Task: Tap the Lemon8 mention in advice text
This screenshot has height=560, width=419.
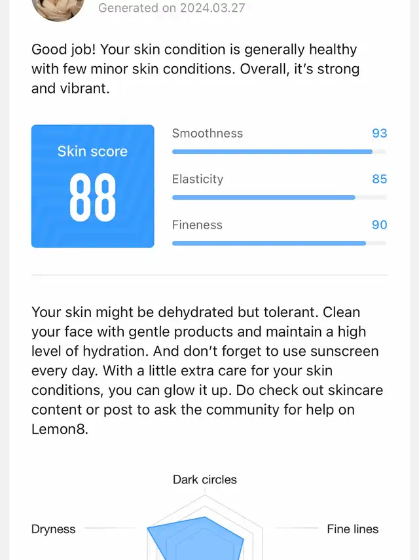Action: pos(60,429)
